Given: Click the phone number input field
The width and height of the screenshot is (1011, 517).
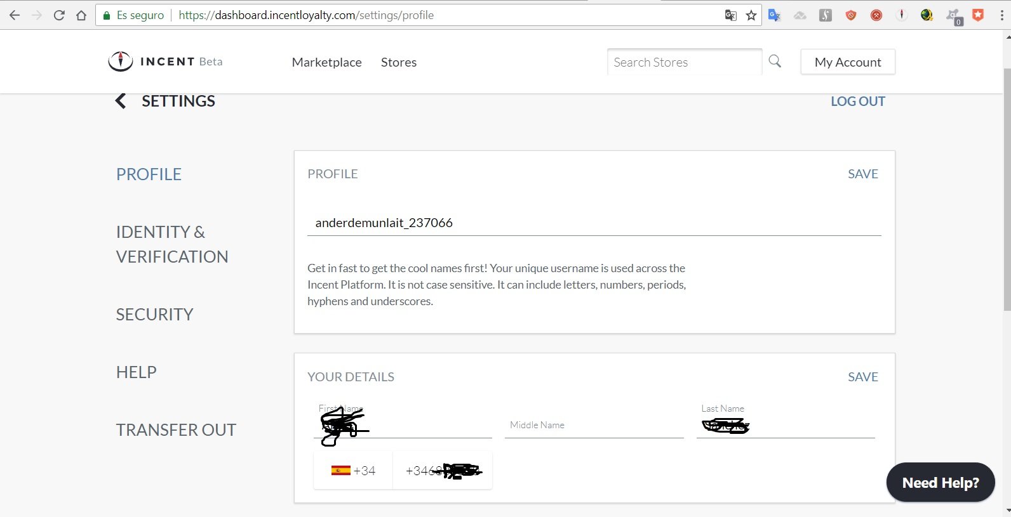Looking at the screenshot, I should point(443,471).
